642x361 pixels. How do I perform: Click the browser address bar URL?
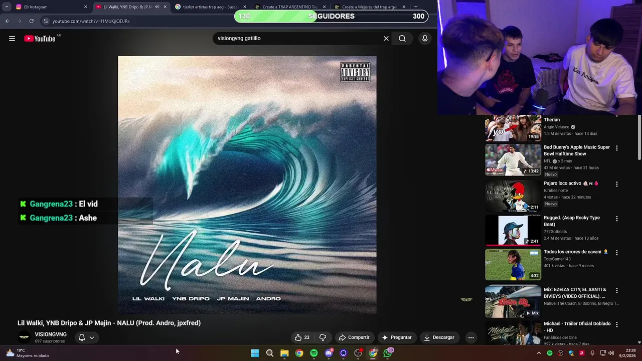(91, 21)
